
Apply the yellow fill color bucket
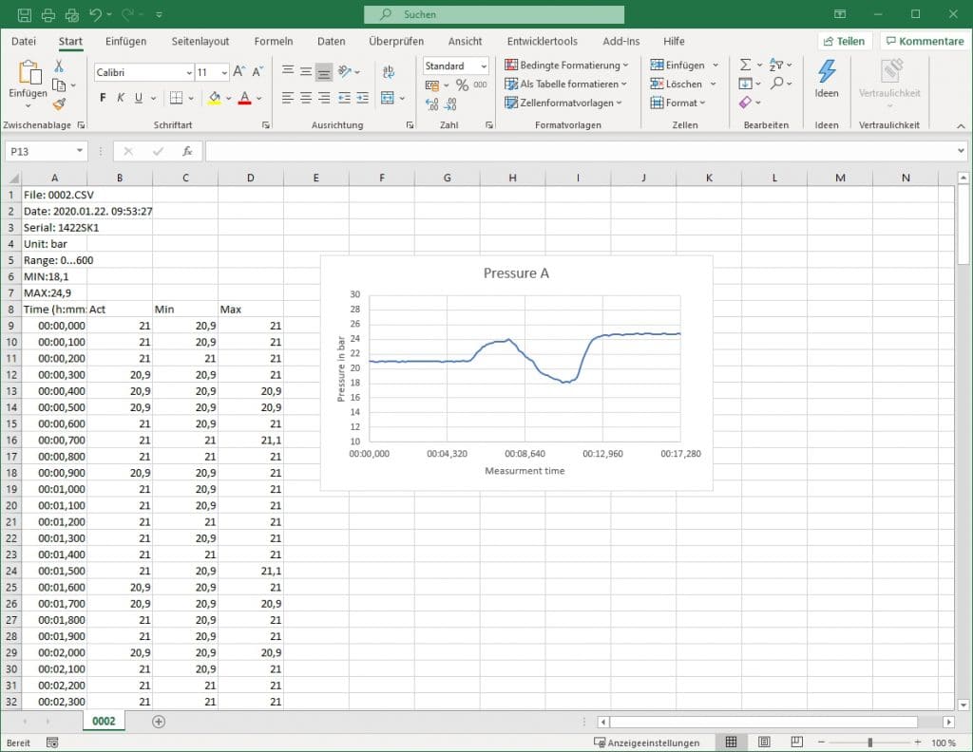215,98
